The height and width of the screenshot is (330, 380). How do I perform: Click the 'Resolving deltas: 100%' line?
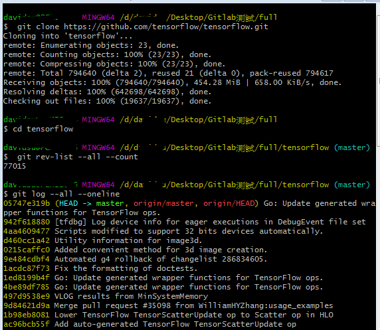[x=107, y=92]
